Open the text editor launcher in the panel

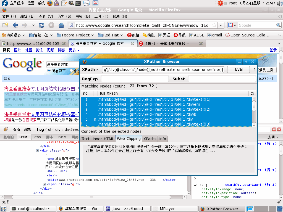pyautogui.click(x=64, y=3)
